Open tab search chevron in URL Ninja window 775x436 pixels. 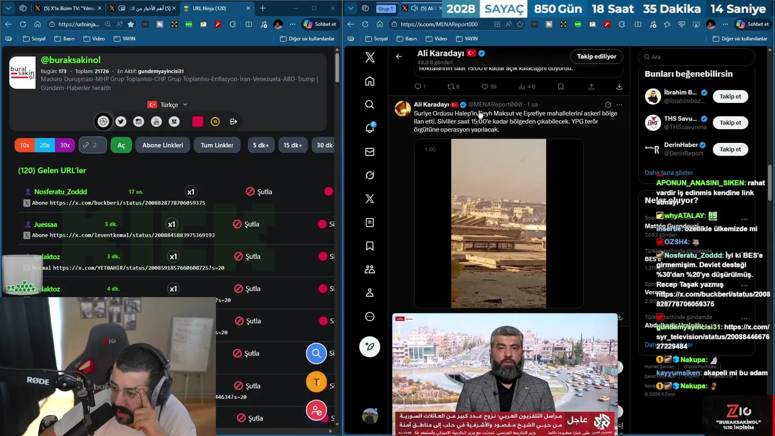coord(8,8)
